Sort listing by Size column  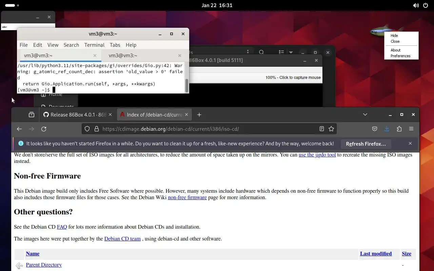coord(407,254)
